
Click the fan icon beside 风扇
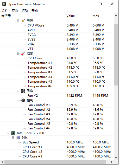(x=23, y=91)
